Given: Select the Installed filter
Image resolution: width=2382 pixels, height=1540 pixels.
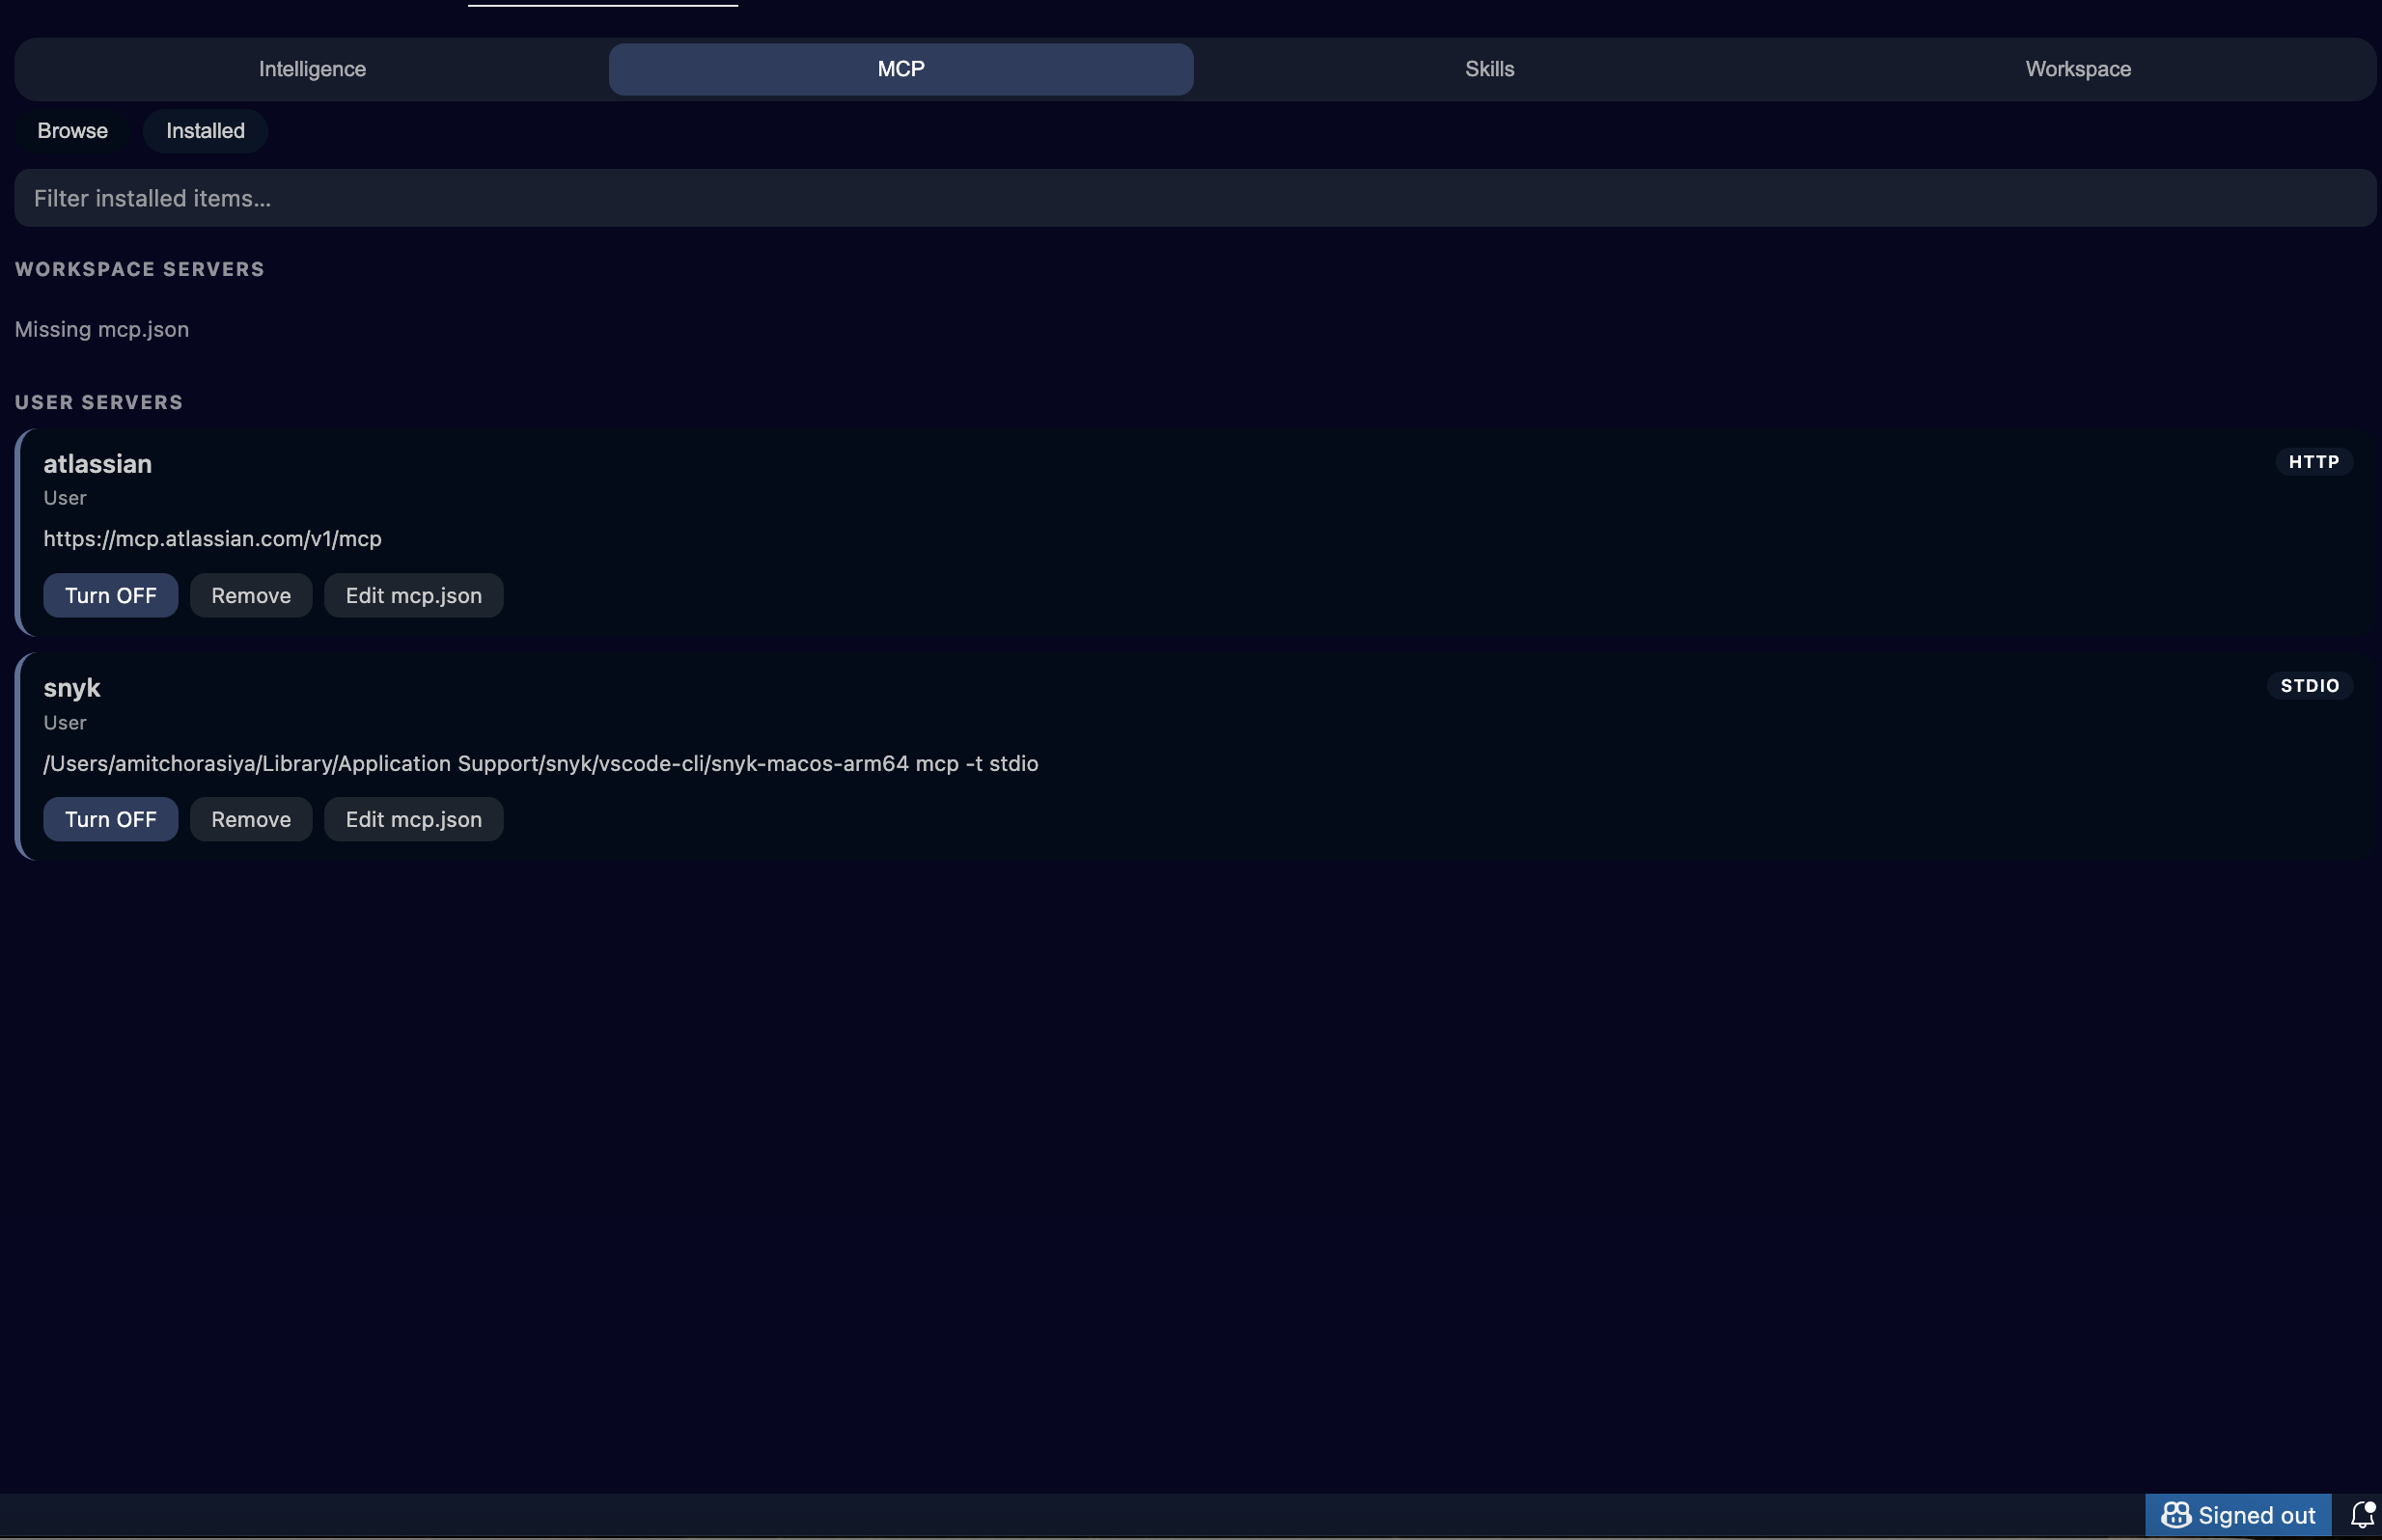Looking at the screenshot, I should click(205, 130).
